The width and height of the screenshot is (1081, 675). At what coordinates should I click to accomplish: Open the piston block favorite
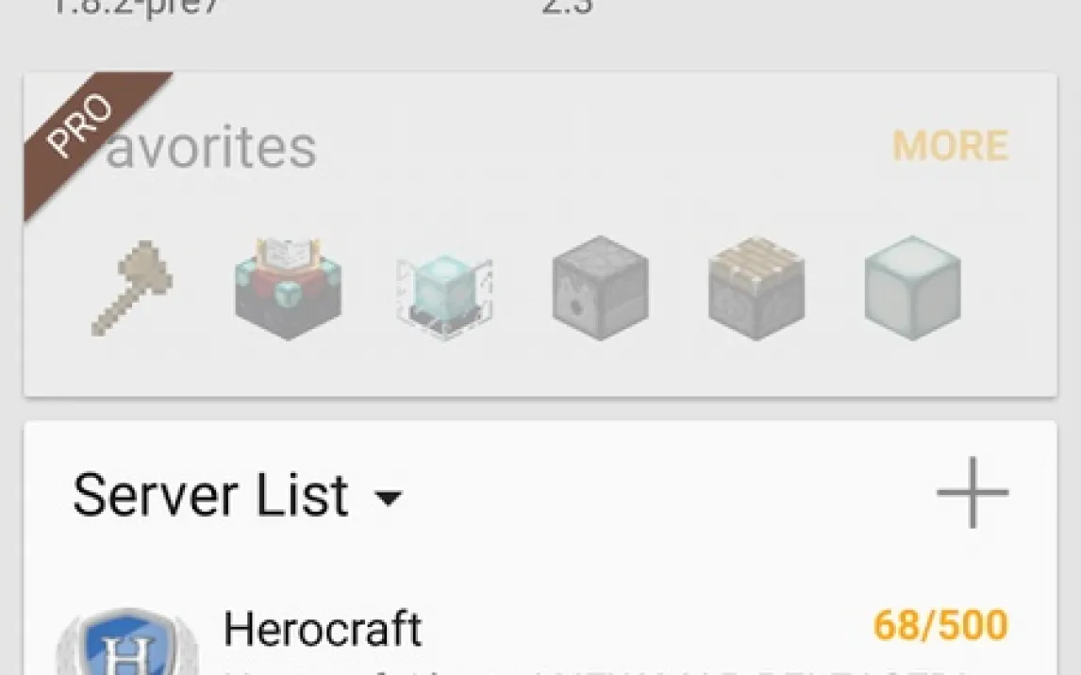[757, 288]
